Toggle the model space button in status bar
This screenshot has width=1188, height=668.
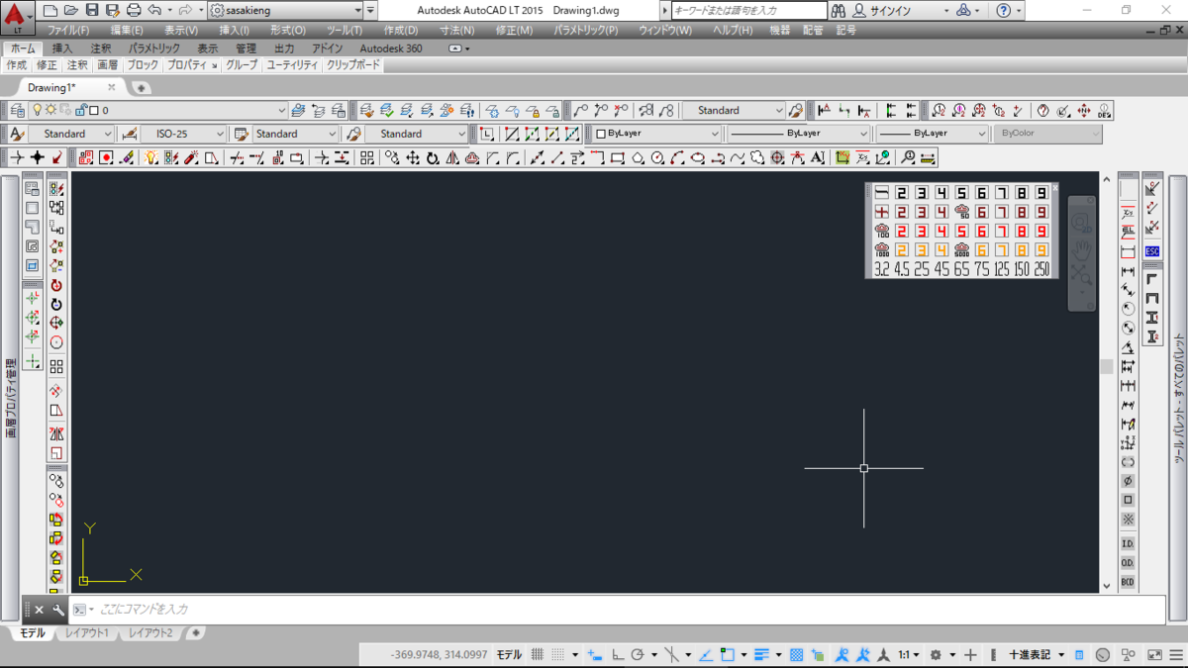509,654
